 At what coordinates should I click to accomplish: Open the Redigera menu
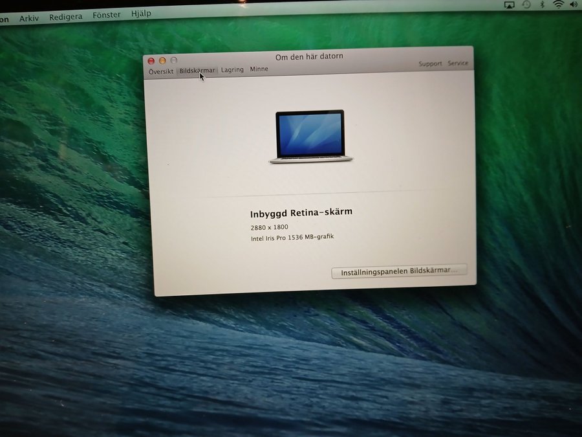(65, 16)
